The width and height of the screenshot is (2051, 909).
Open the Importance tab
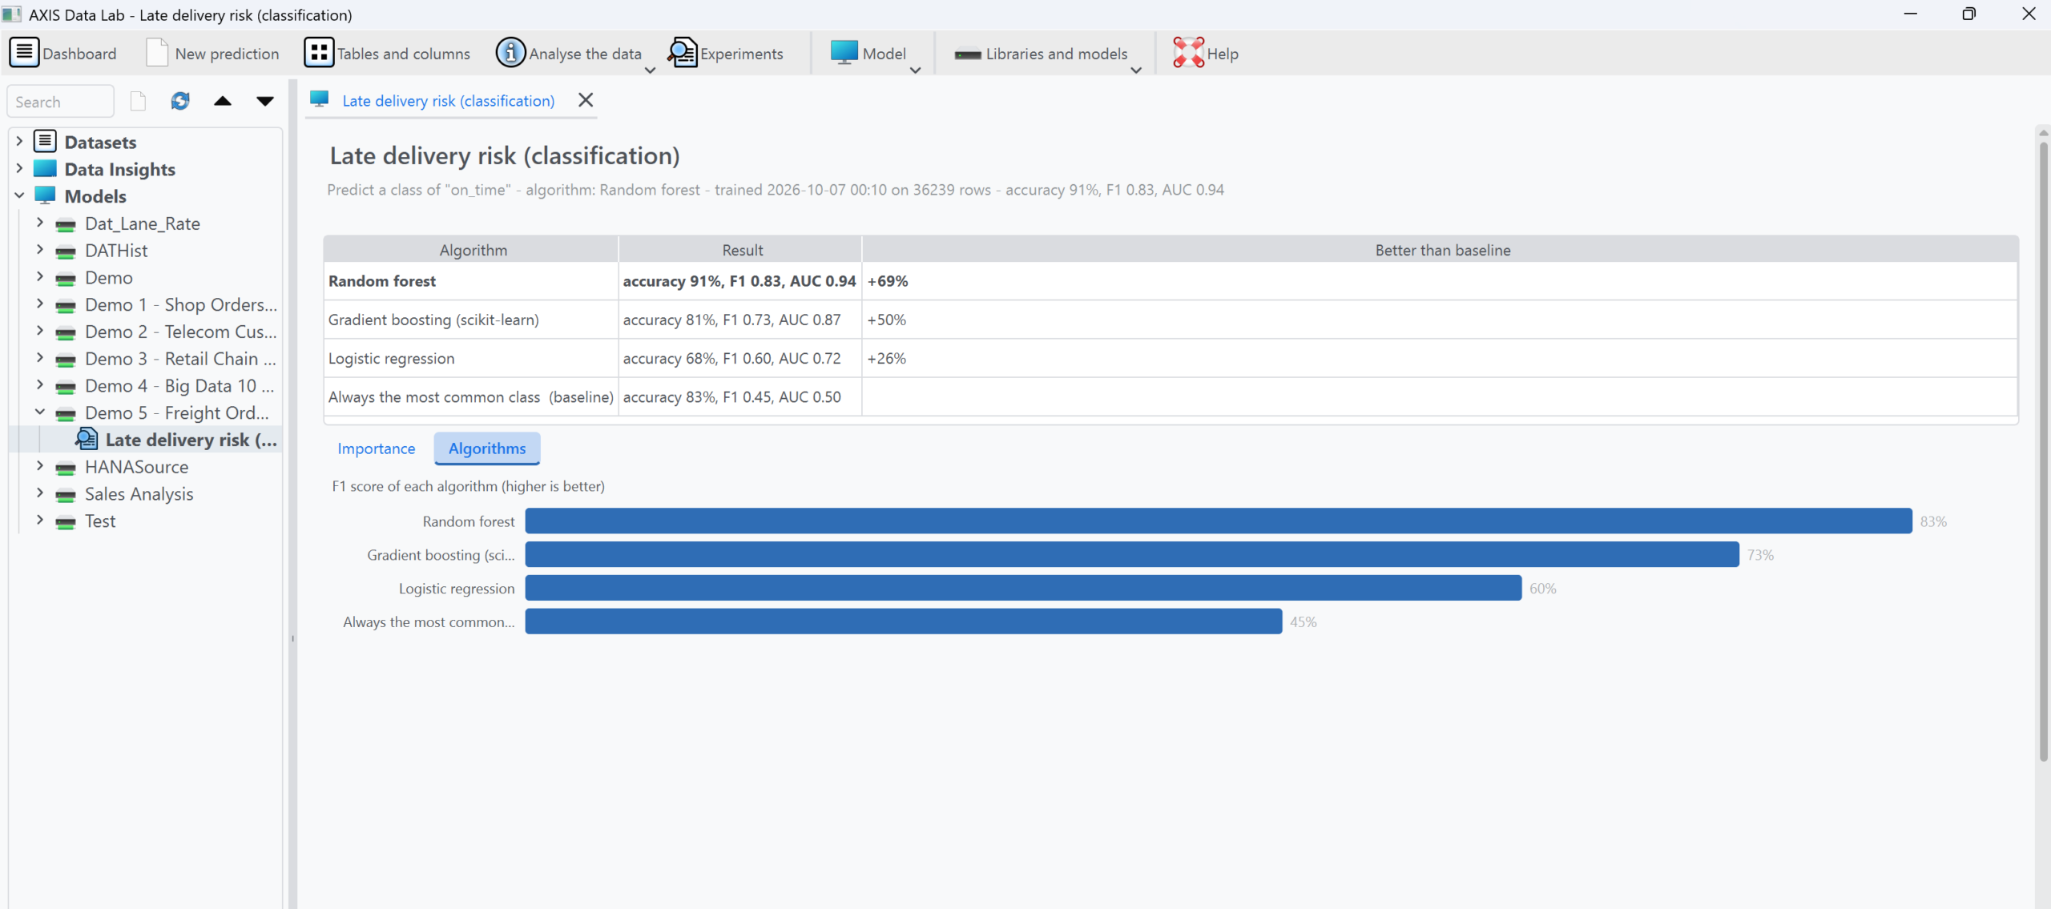point(376,448)
